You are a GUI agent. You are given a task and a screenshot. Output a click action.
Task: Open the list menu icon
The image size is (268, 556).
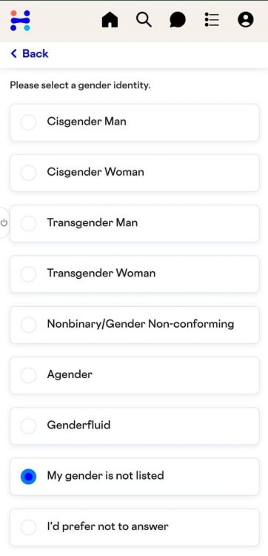pos(212,19)
